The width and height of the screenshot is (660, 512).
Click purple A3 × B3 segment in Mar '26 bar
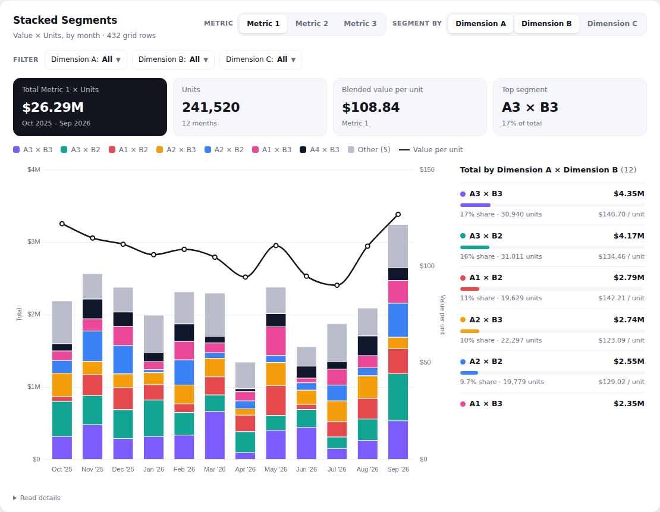[215, 435]
